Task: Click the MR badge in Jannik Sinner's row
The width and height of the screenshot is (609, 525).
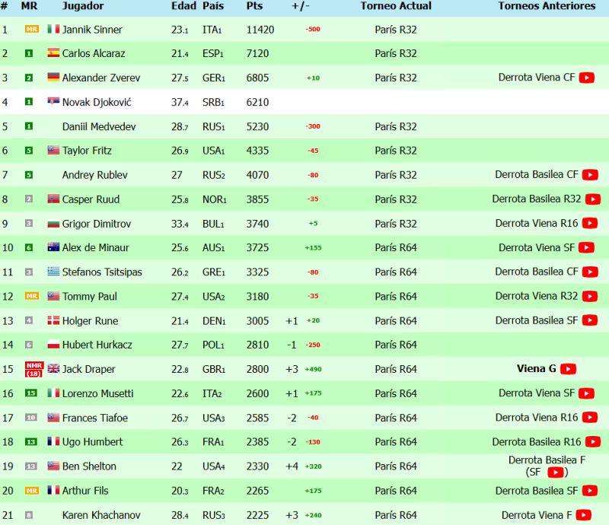Action: (32, 29)
